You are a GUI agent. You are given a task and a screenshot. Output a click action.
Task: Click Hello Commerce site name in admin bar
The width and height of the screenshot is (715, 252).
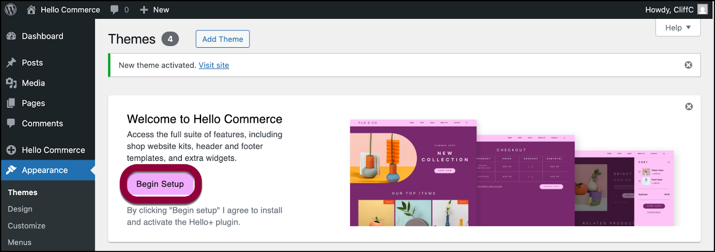[x=70, y=10]
